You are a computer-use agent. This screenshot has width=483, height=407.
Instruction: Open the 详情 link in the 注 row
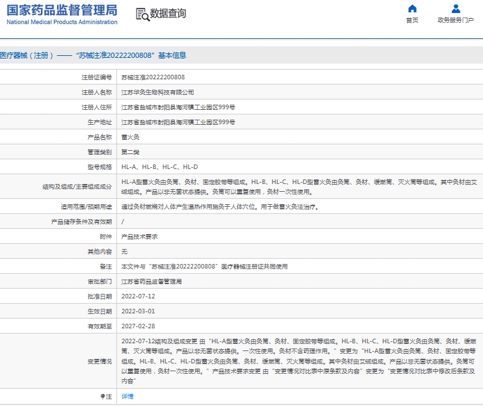pos(127,396)
